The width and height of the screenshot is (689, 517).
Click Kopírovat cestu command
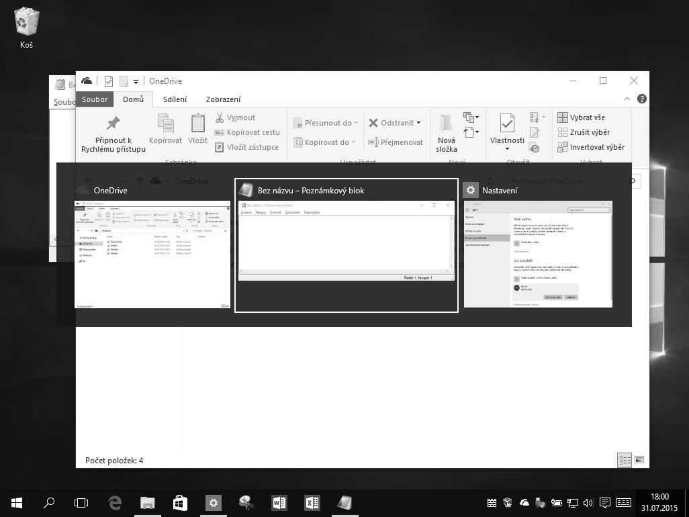(247, 132)
